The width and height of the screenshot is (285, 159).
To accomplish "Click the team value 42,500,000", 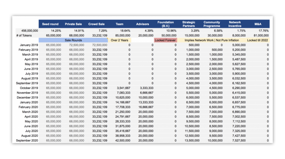I will pos(123,140).
